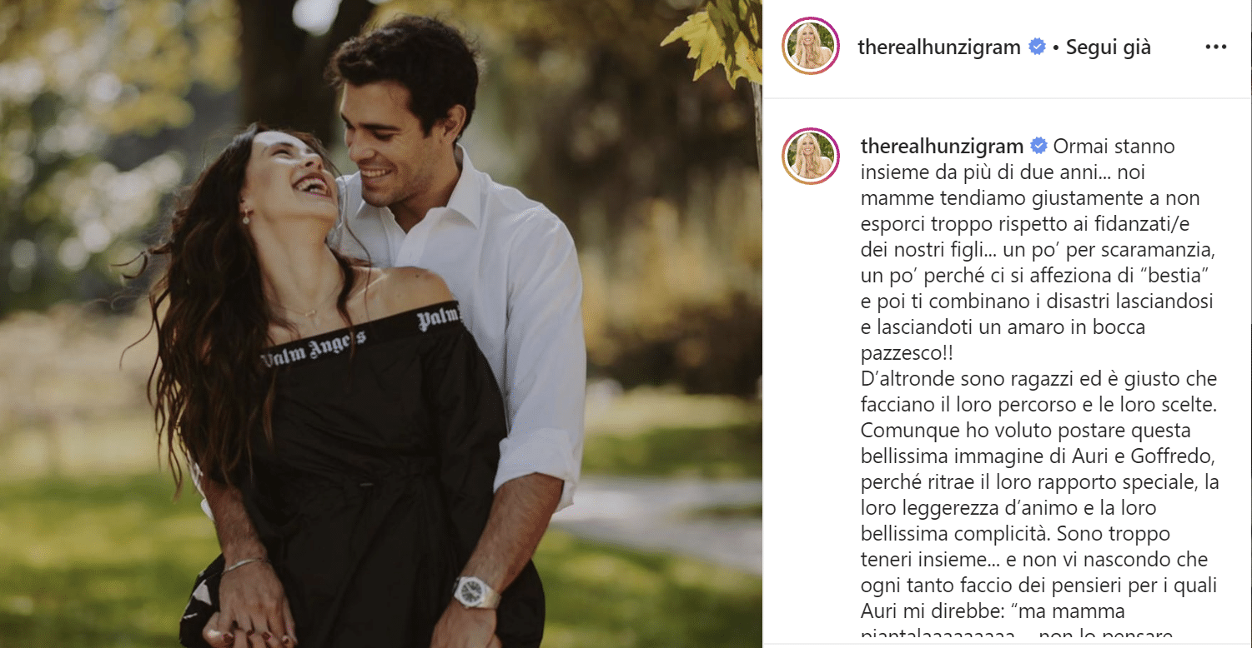
Task: Open the three-dot more options menu
Action: (1215, 47)
